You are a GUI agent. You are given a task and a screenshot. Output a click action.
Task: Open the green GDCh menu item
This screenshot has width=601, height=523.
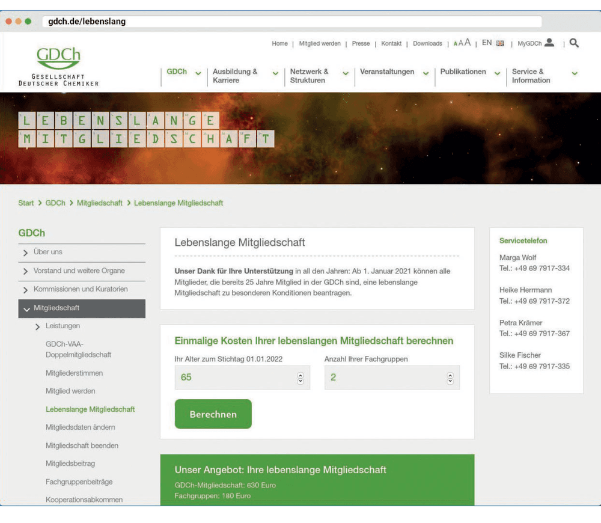(177, 72)
